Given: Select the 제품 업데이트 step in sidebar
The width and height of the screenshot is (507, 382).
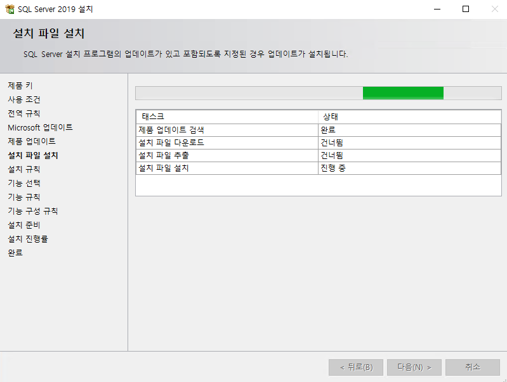Looking at the screenshot, I should coord(32,141).
